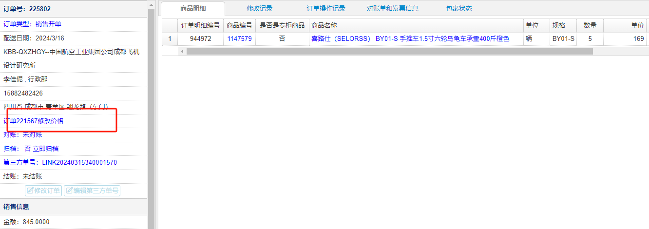Select the cell 944972
The image size is (649, 229).
(x=200, y=38)
